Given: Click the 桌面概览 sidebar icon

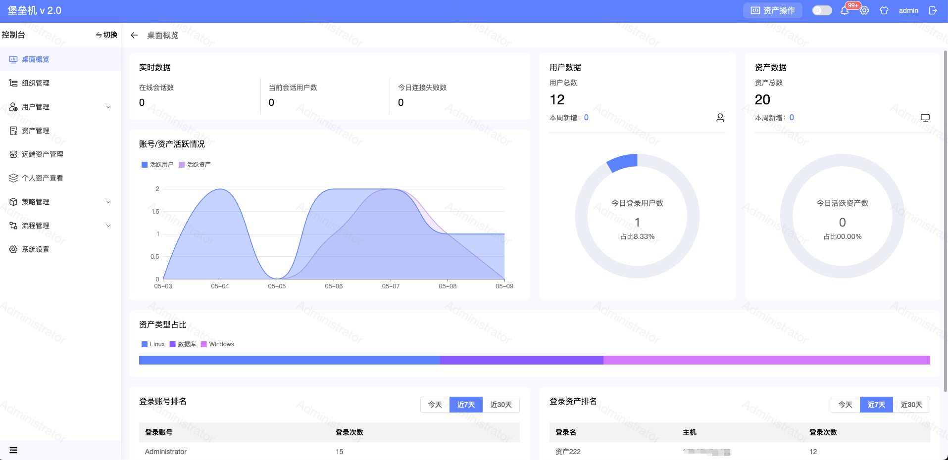Looking at the screenshot, I should coord(13,59).
